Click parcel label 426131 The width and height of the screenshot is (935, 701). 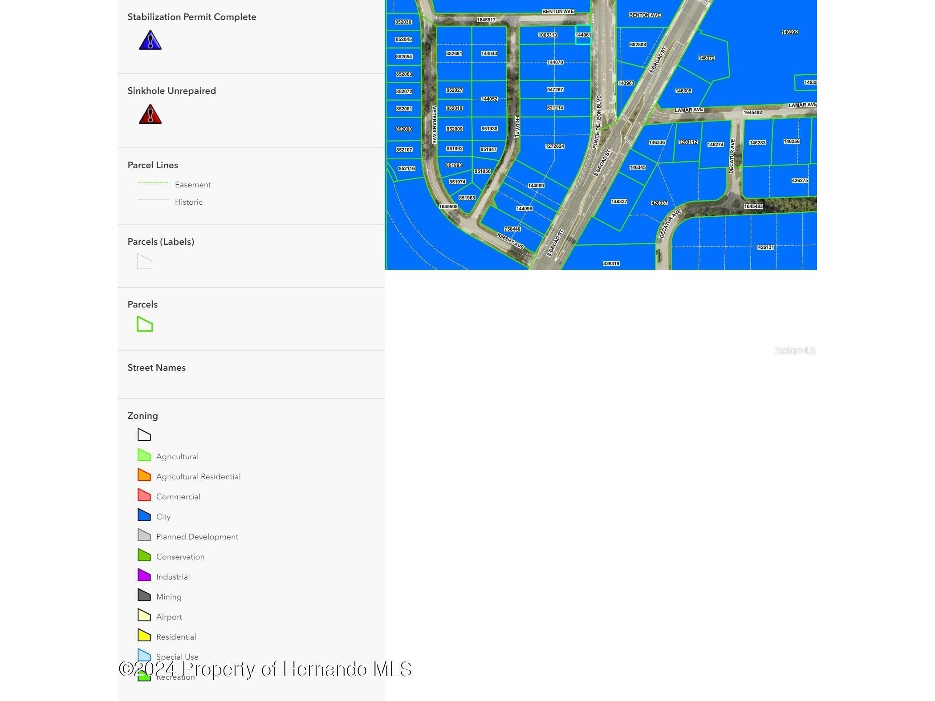[x=765, y=247]
